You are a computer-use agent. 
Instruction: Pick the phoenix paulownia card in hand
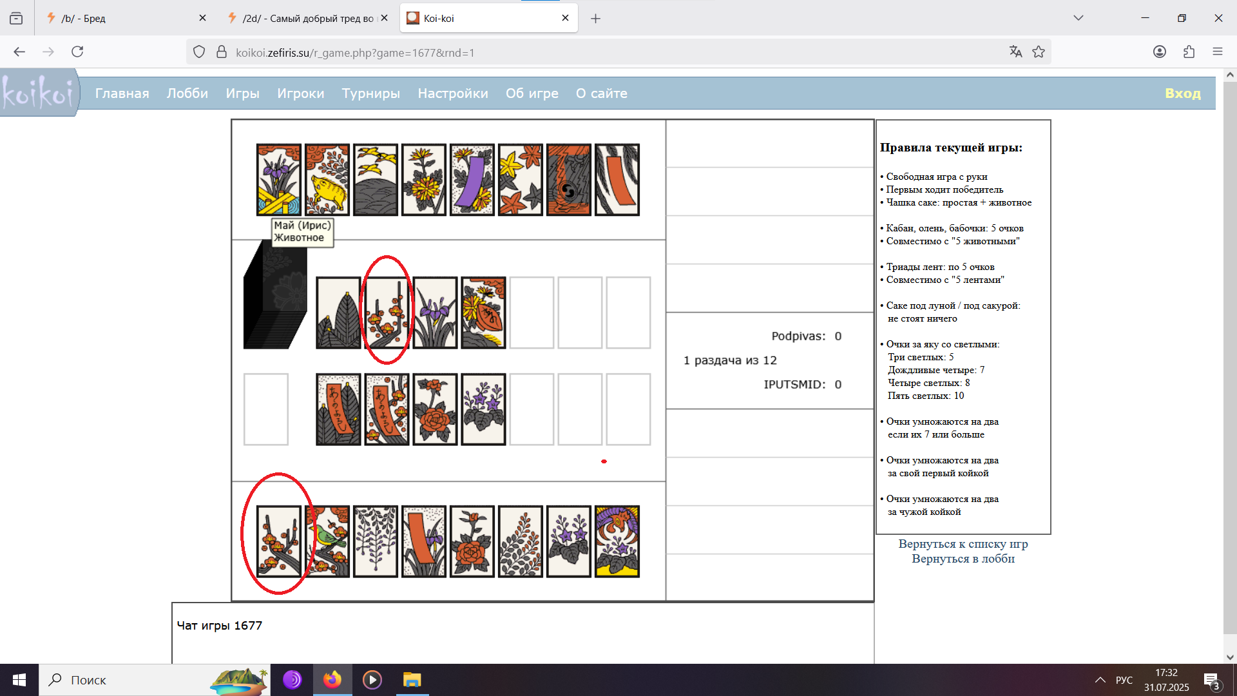[x=617, y=541]
